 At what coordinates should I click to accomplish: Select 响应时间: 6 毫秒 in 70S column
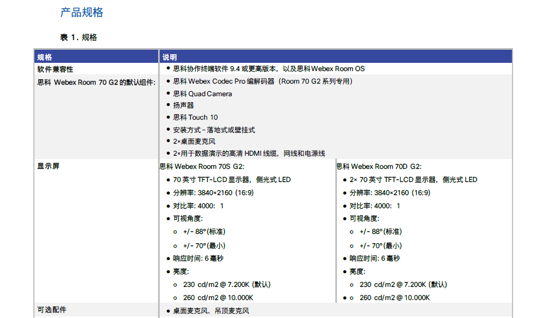tap(198, 258)
